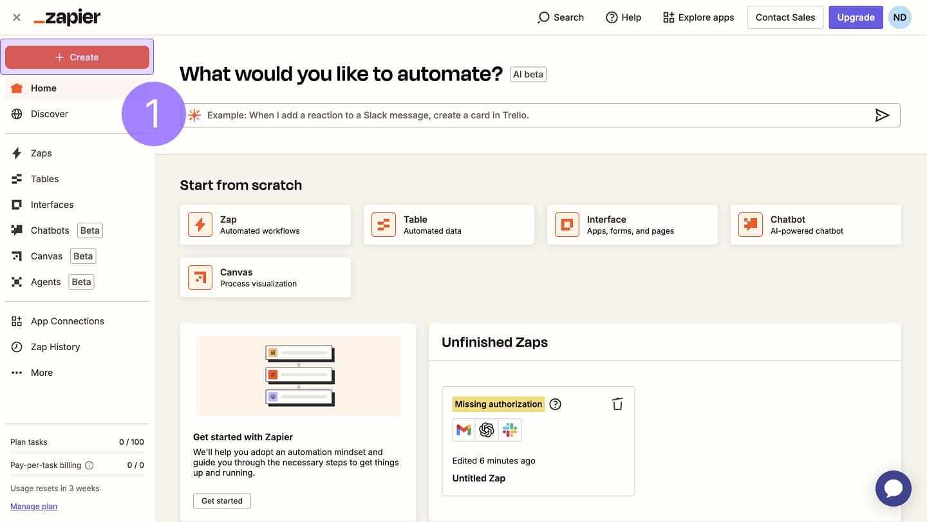The height and width of the screenshot is (522, 927).
Task: Open Canvas Beta in the sidebar
Action: coord(77,256)
